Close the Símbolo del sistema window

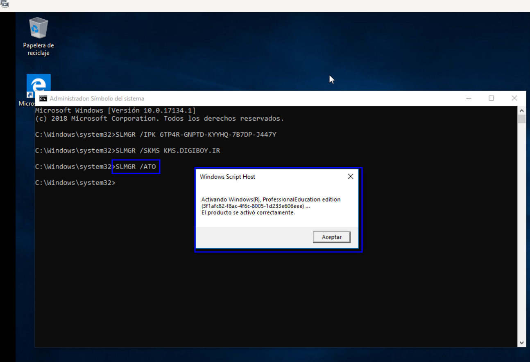click(x=514, y=98)
